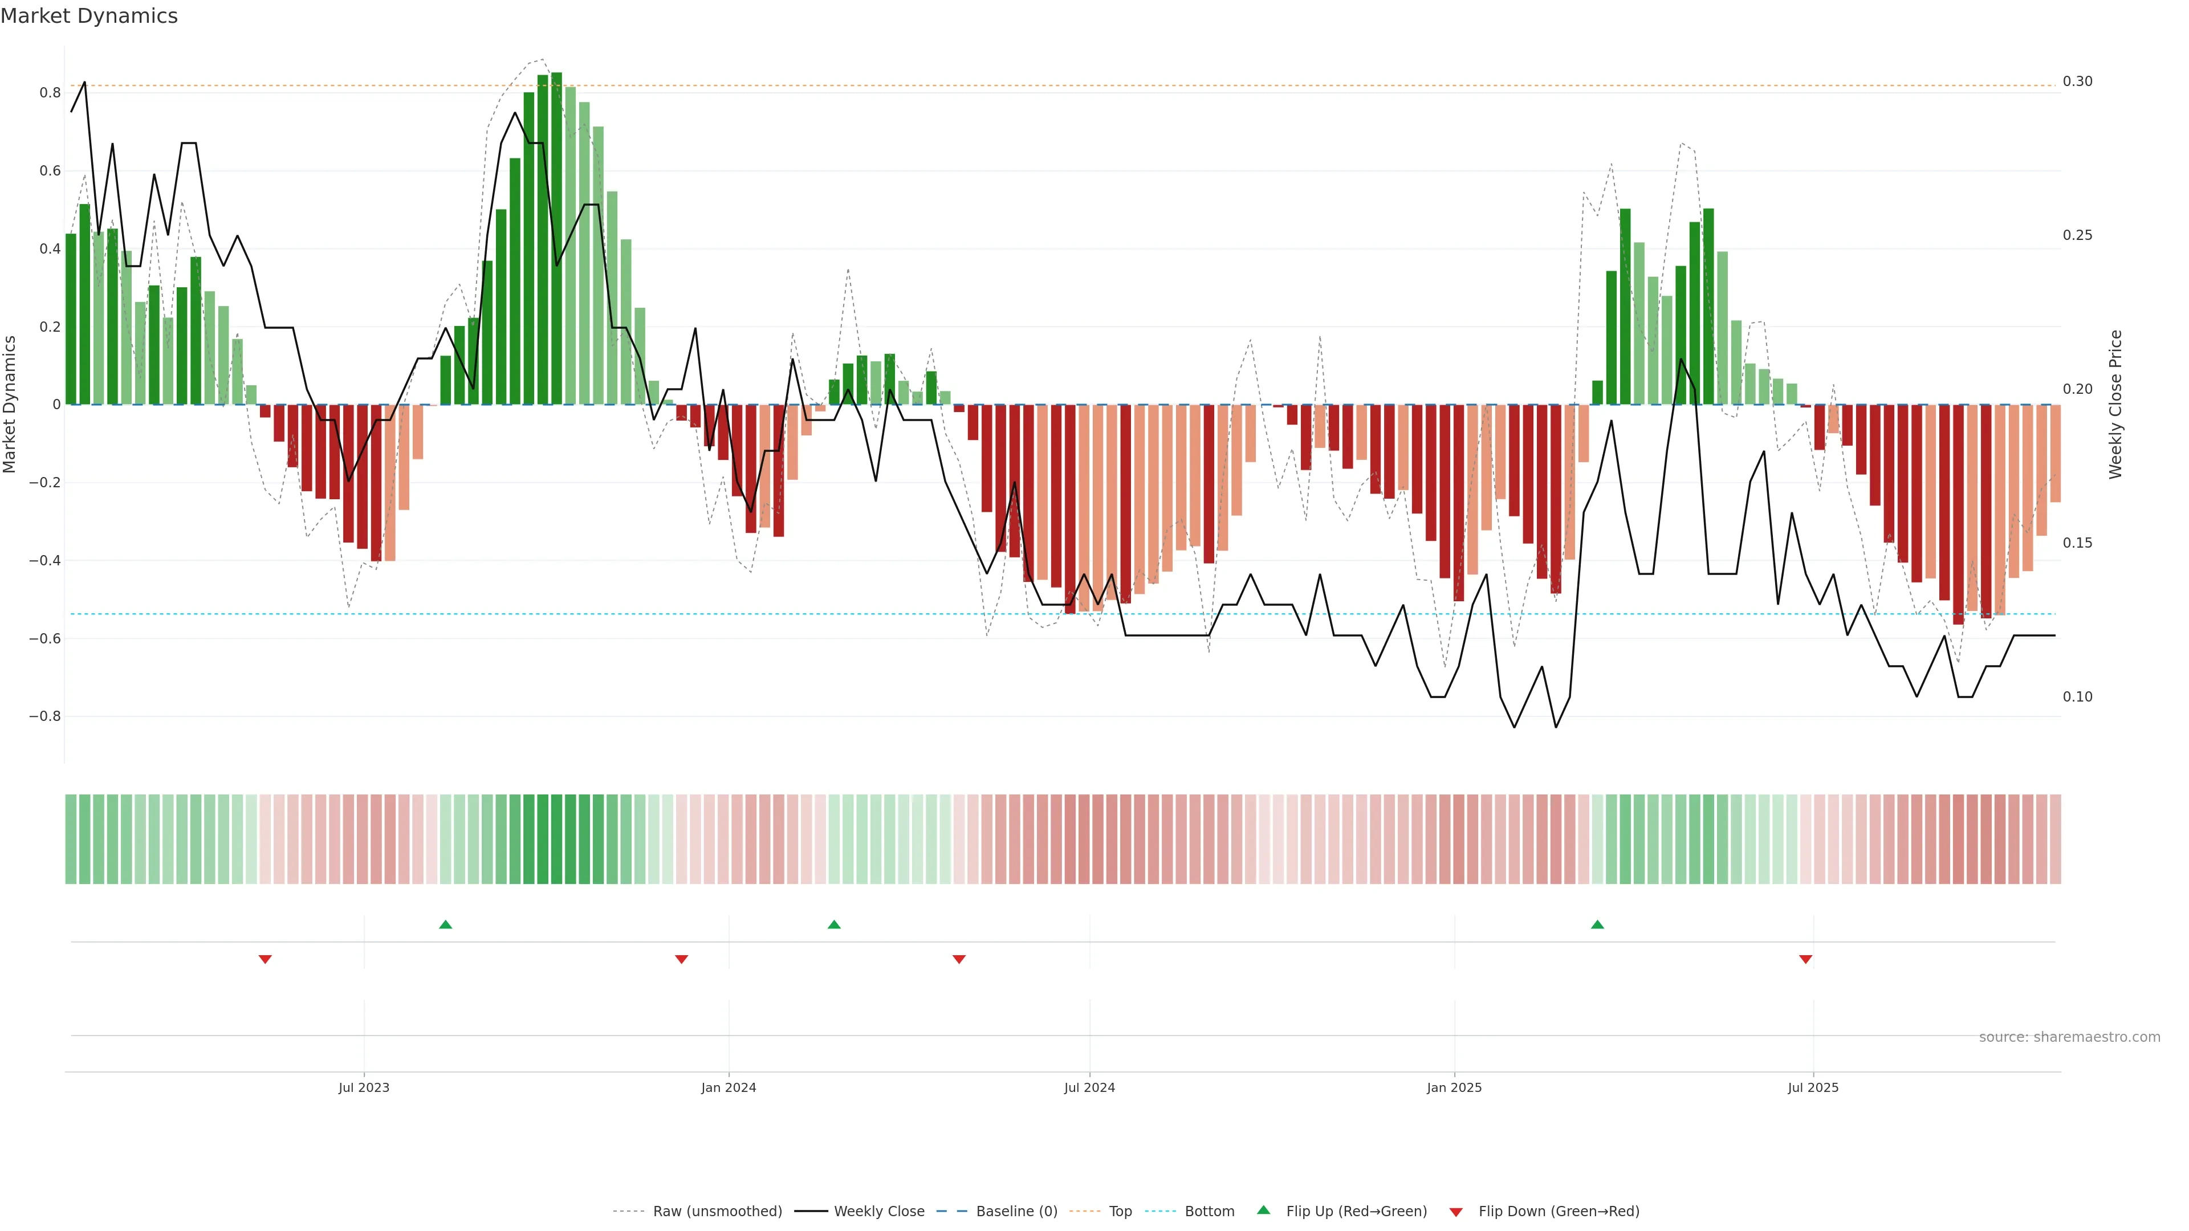
Task: Toggle the Weekly Close legend entry
Action: [x=878, y=1212]
